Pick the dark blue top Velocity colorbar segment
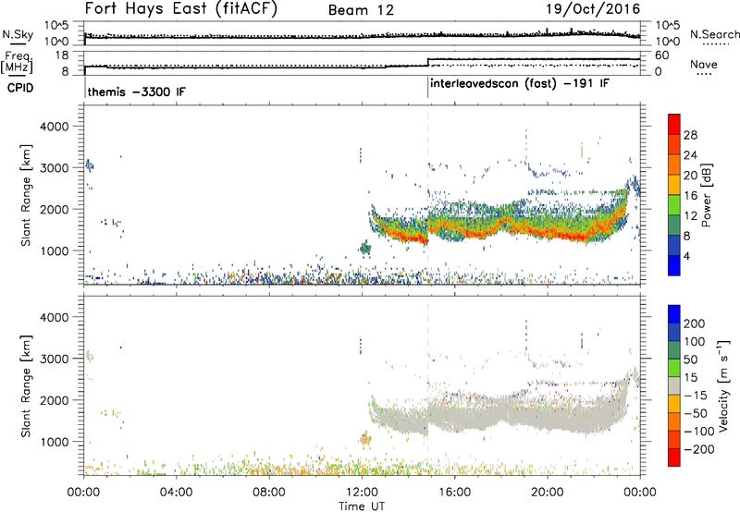 click(674, 314)
